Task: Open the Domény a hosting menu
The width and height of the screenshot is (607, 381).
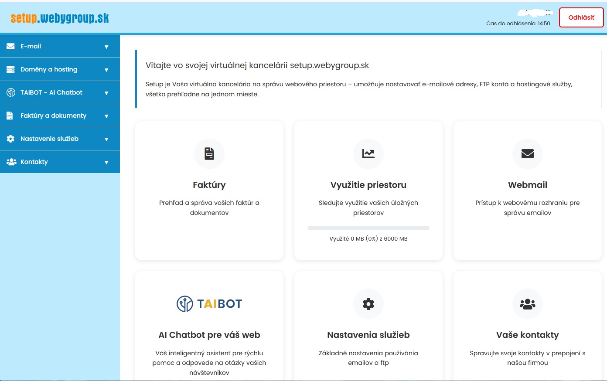Action: [x=49, y=69]
